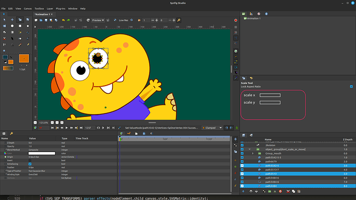Image resolution: width=356 pixels, height=200 pixels.
Task: Open the Clamped interpolation dropdown
Action: pos(212,128)
